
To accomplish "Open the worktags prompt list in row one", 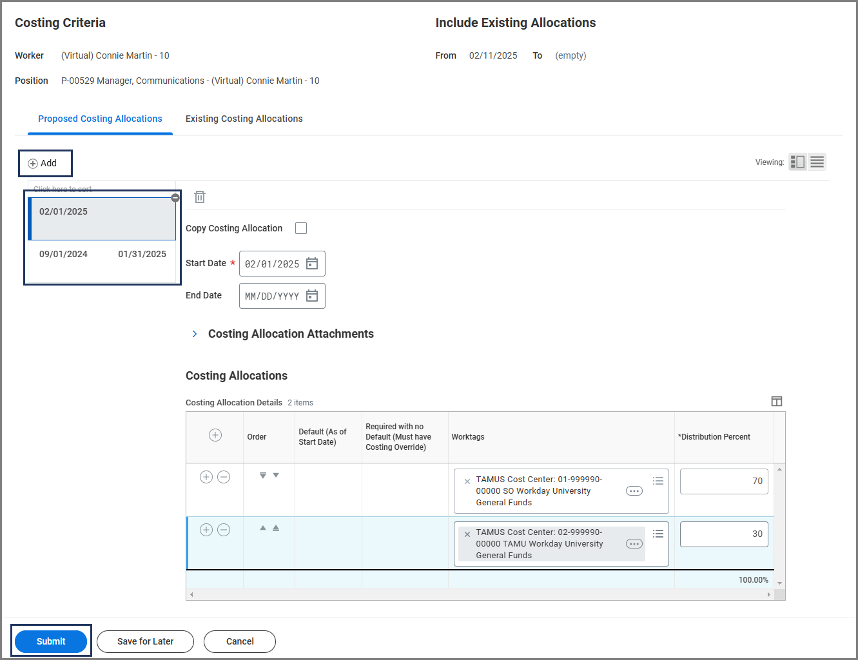I will click(x=658, y=481).
